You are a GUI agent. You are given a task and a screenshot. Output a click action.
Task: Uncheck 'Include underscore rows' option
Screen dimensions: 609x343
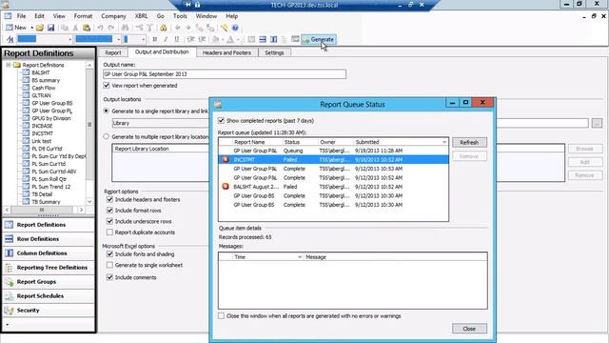[109, 221]
